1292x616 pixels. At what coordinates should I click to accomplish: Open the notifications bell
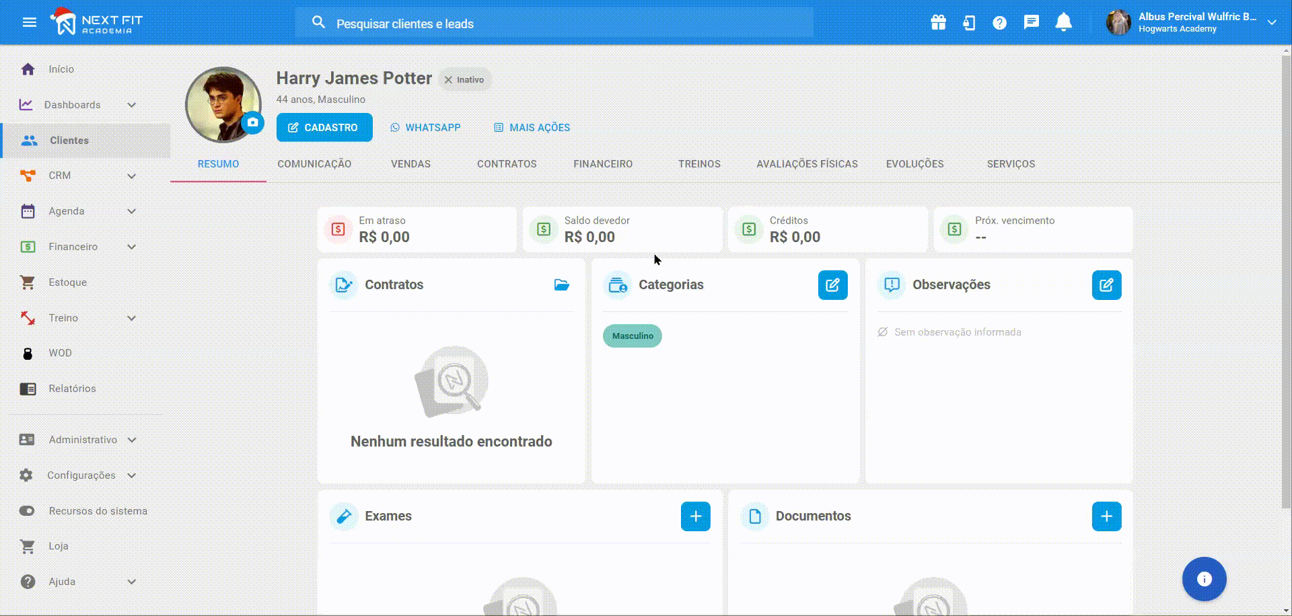pos(1063,23)
